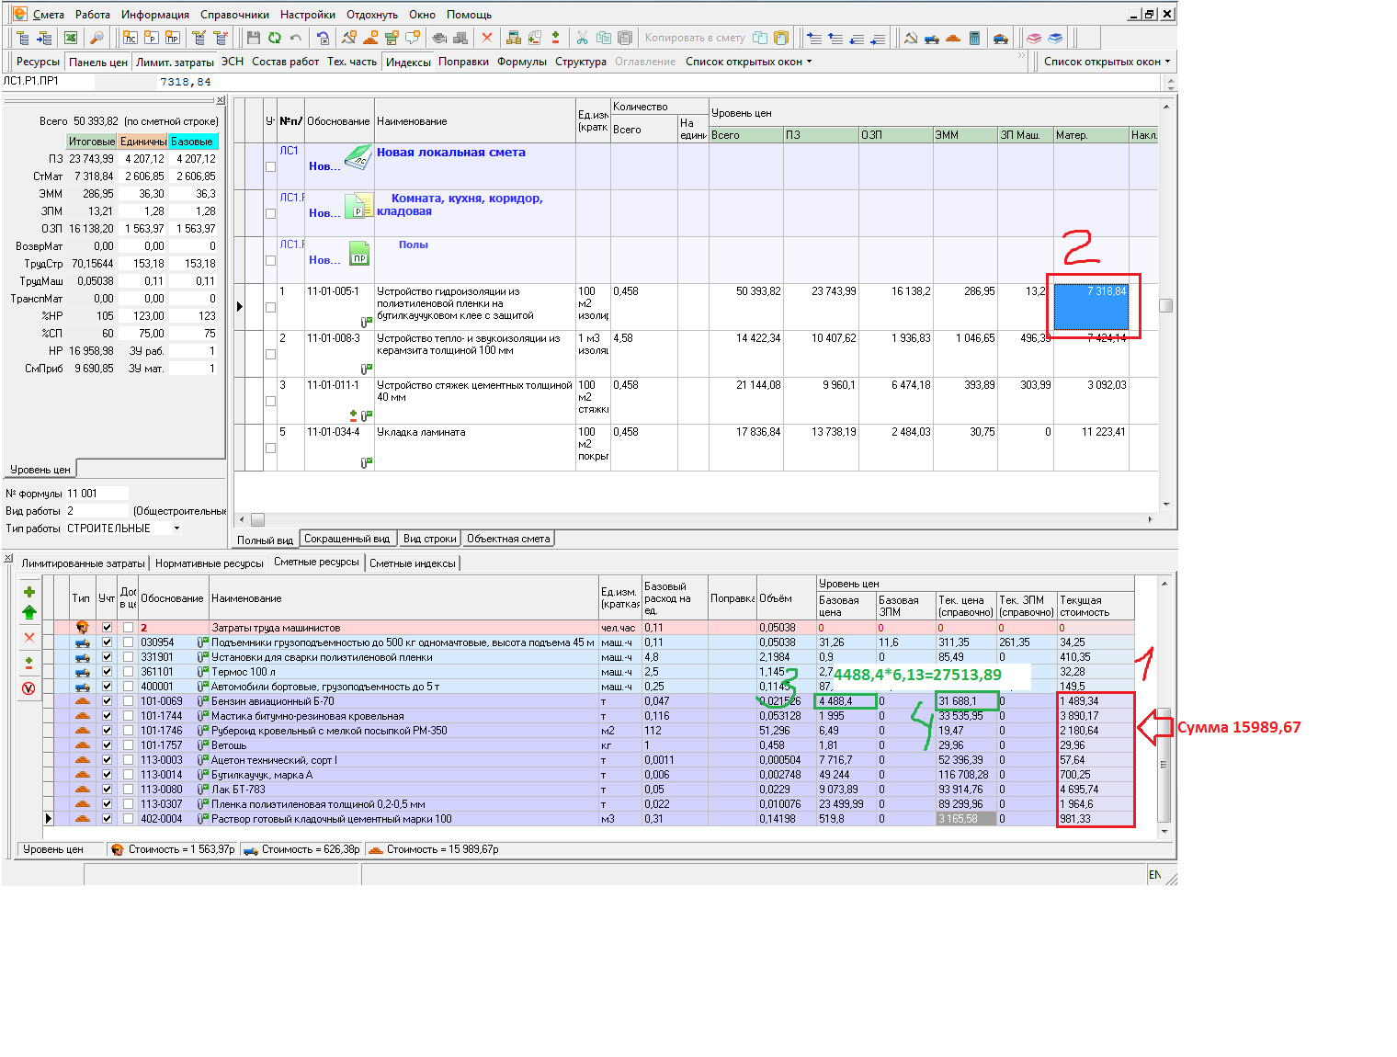Expand the hidden toolbar chevron »
The height and width of the screenshot is (1057, 1397).
tap(1021, 56)
